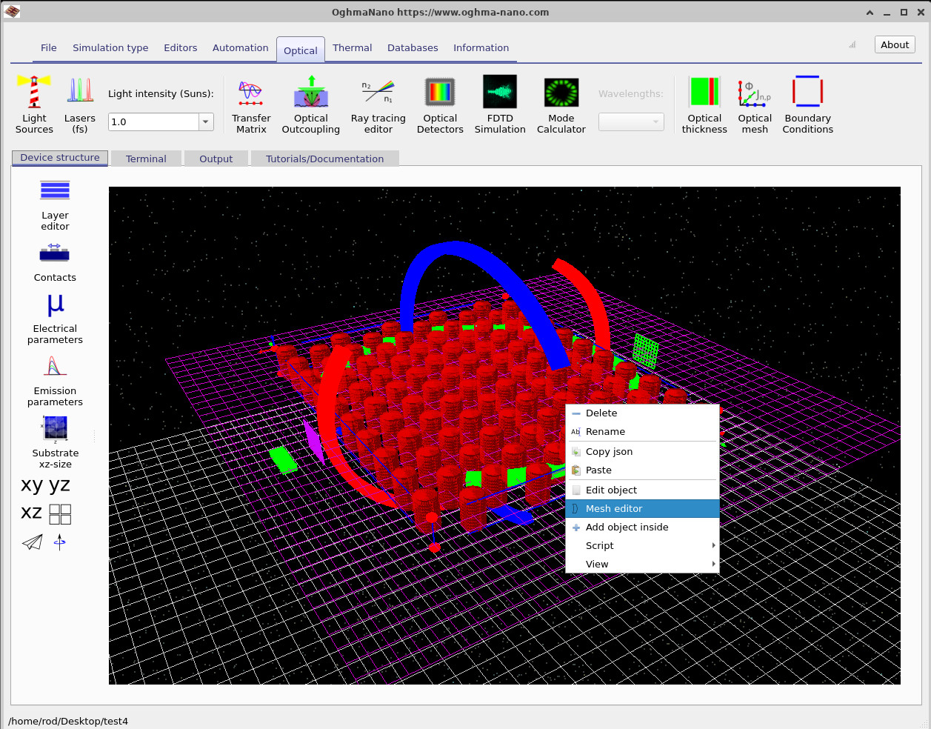931x729 pixels.
Task: Click the rotate-around-axis icon
Action: point(60,542)
